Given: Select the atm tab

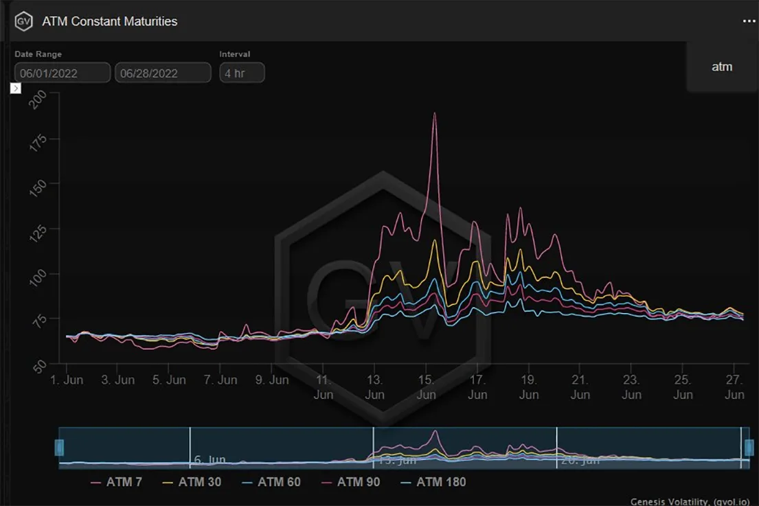Looking at the screenshot, I should pyautogui.click(x=722, y=67).
